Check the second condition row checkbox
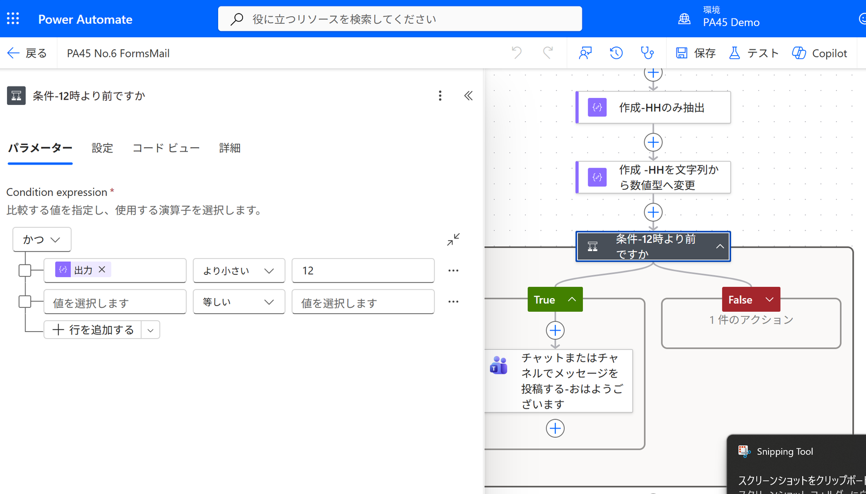The width and height of the screenshot is (866, 494). tap(25, 302)
